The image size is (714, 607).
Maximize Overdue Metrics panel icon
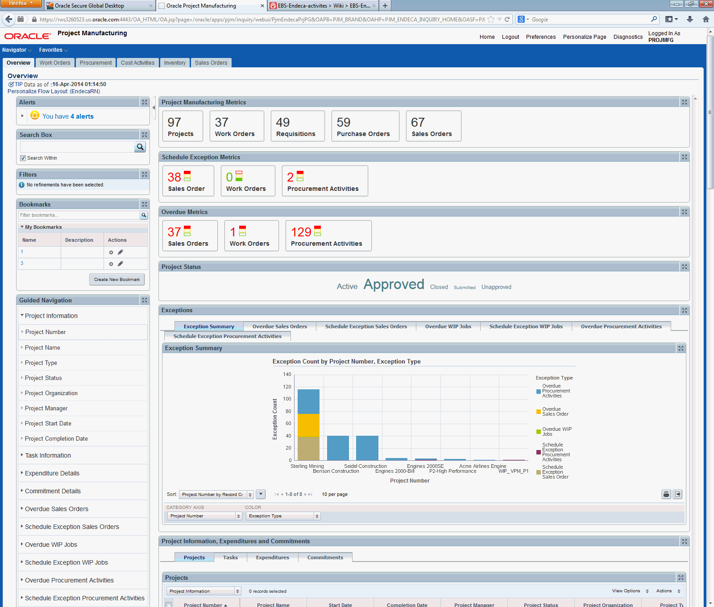click(x=685, y=212)
